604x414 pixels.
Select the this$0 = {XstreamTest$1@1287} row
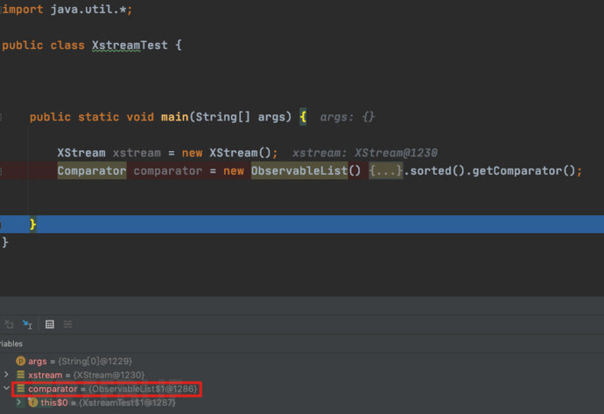pyautogui.click(x=302, y=403)
